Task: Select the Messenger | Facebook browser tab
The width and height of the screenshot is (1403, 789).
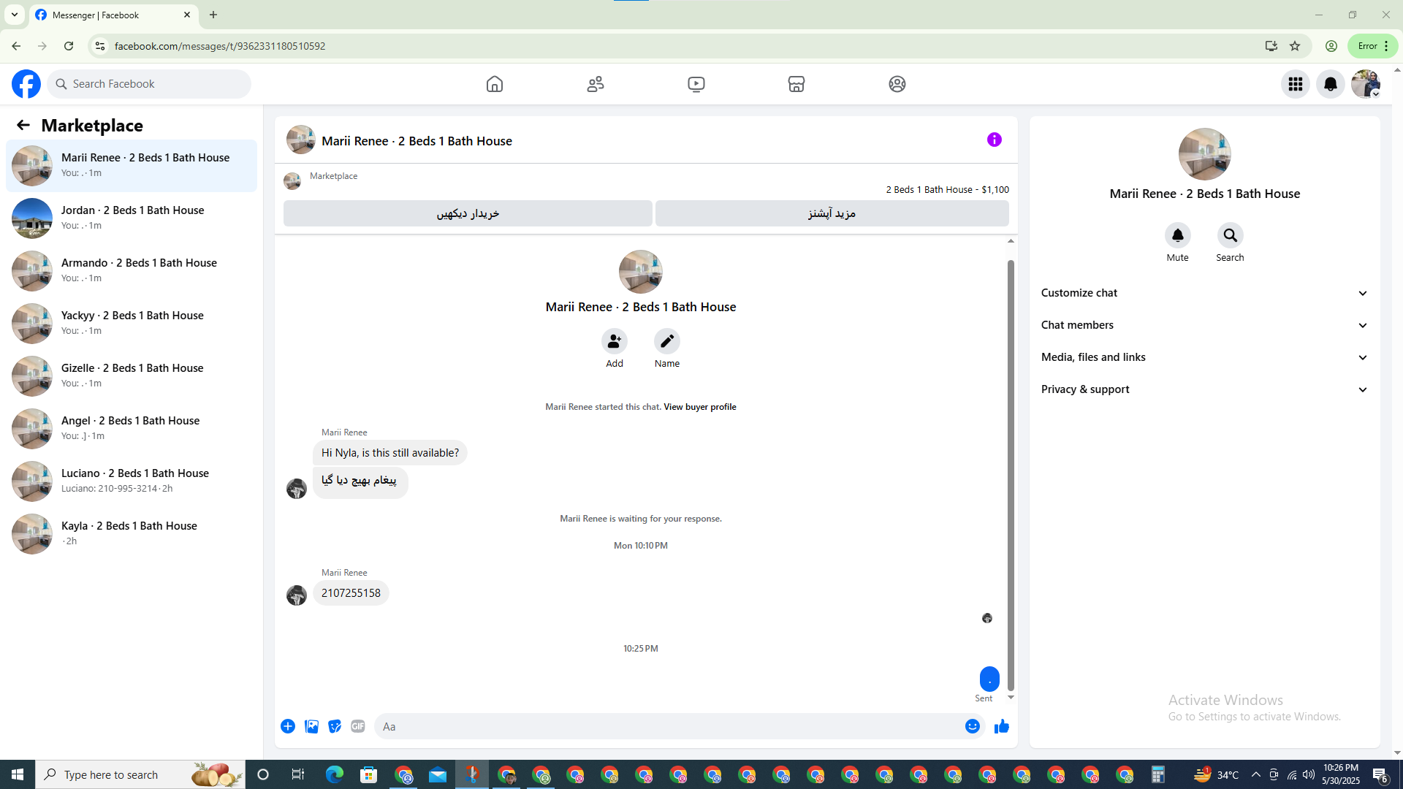Action: pos(113,15)
